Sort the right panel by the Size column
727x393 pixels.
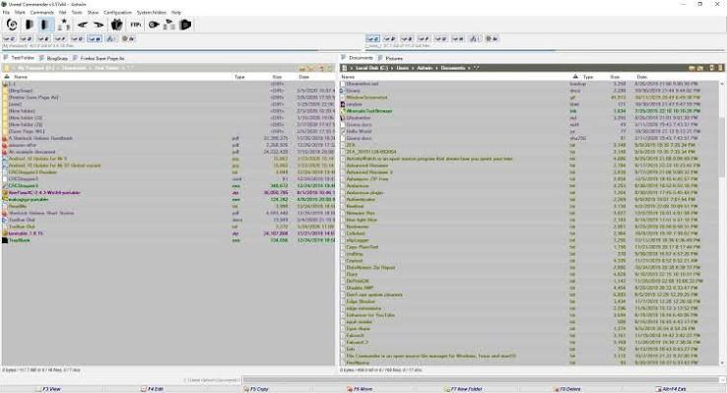pos(615,77)
